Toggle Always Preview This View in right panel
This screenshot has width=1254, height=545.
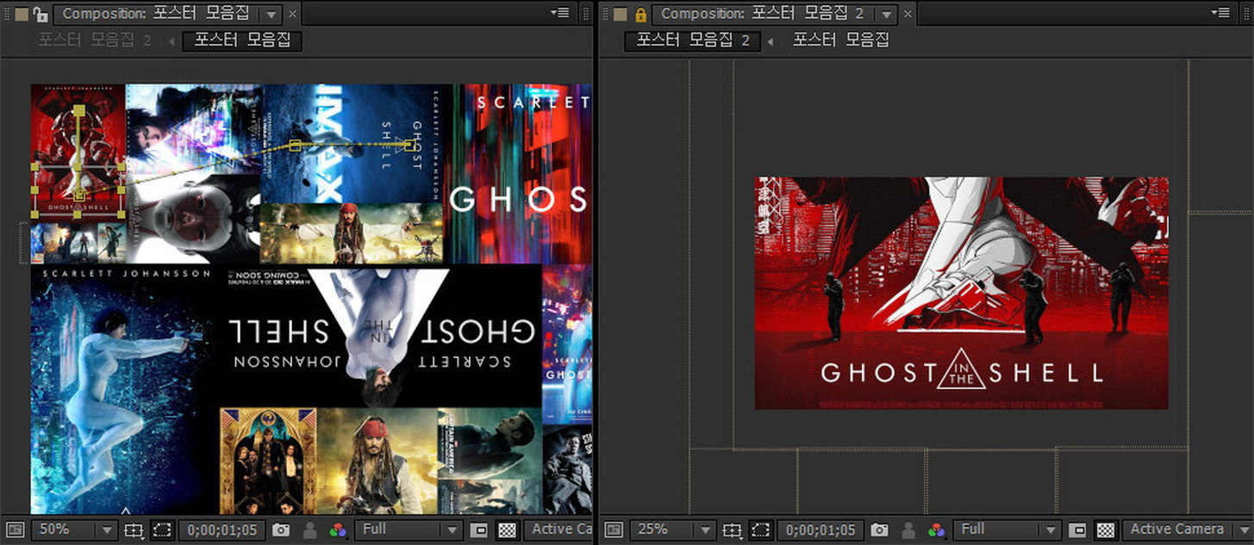point(613,530)
